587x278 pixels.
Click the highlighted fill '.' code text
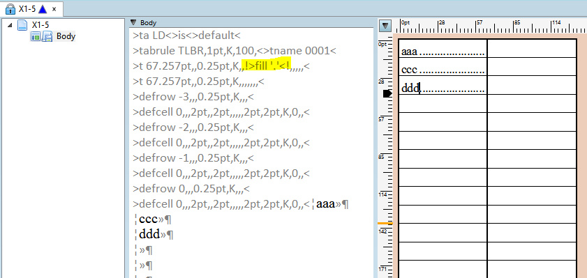point(267,65)
